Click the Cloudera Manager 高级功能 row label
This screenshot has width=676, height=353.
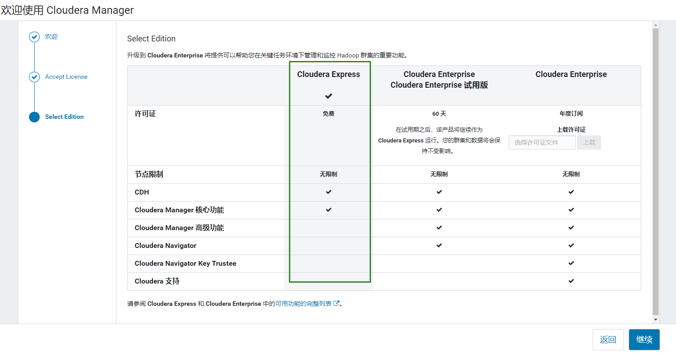pyautogui.click(x=179, y=227)
